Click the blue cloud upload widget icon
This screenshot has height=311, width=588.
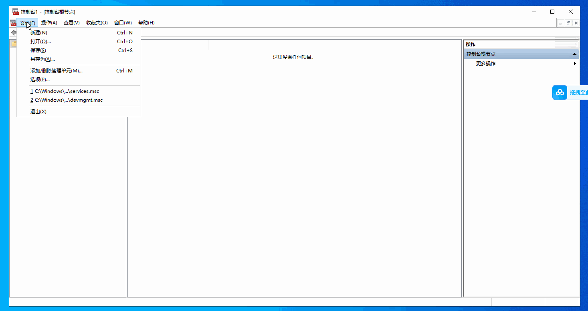560,92
